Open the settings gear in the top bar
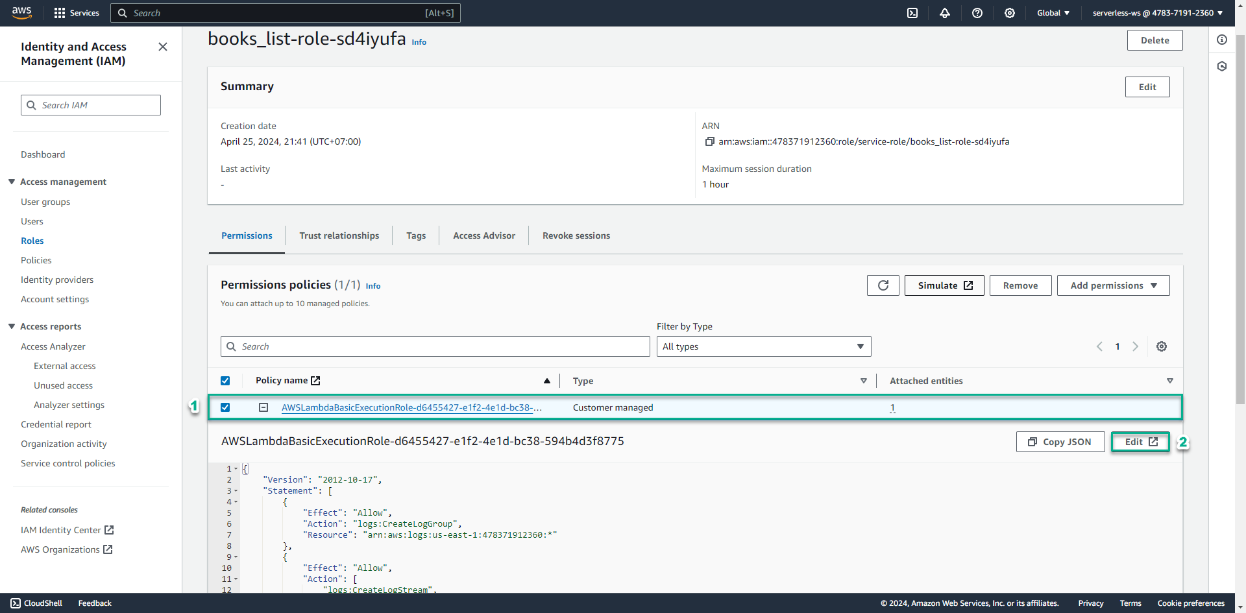This screenshot has height=613, width=1246. [1010, 13]
